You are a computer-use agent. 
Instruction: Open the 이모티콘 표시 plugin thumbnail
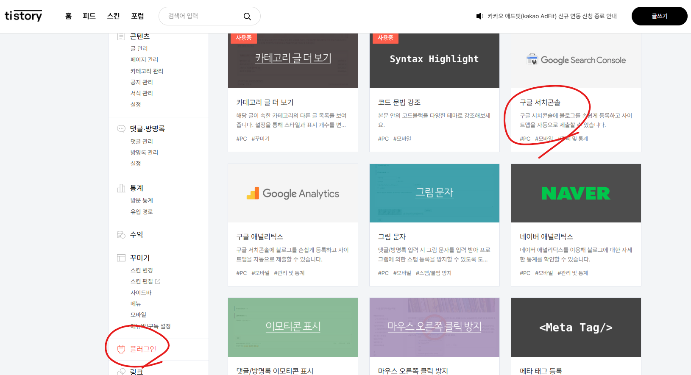point(293,327)
